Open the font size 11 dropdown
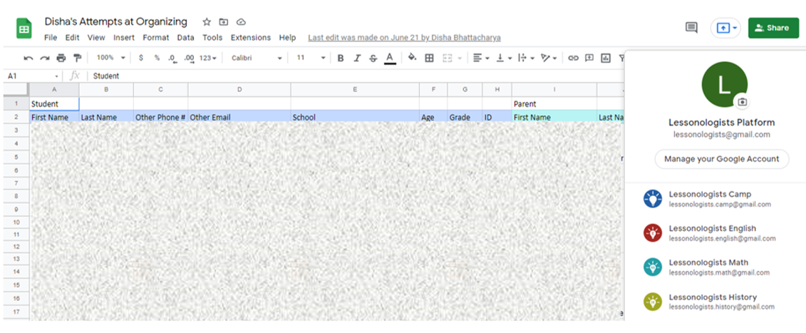The image size is (806, 333). coord(311,58)
